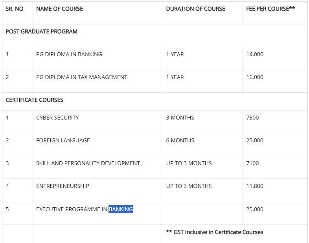Click the 3 MONTHS duration for Cyber Security
This screenshot has height=243, width=309.
[x=180, y=118]
